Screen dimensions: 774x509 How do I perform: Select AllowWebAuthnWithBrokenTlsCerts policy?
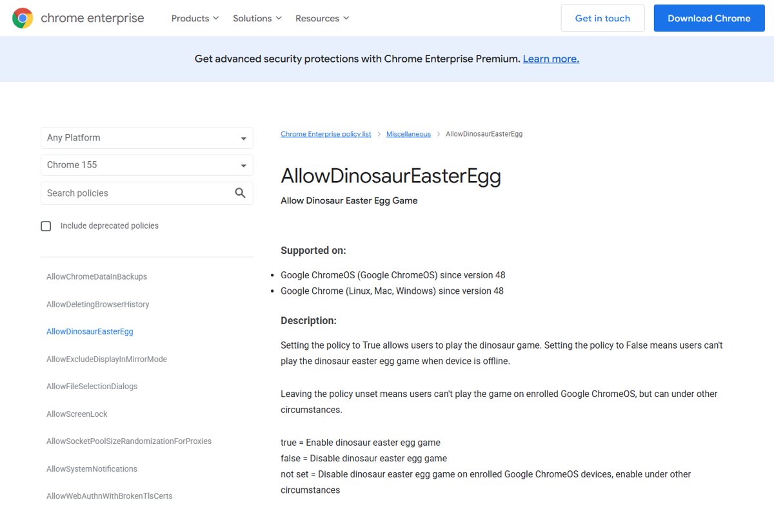click(x=109, y=496)
